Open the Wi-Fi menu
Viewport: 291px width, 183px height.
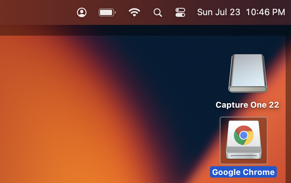pos(134,12)
